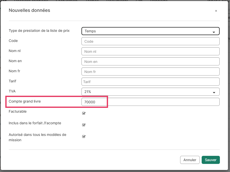Disable Autorisé dans tous les modèles checkbox

coord(84,136)
